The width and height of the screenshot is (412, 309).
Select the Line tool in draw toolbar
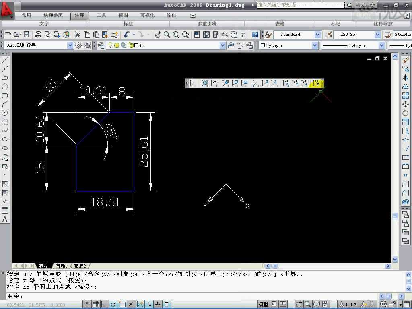pyautogui.click(x=5, y=60)
